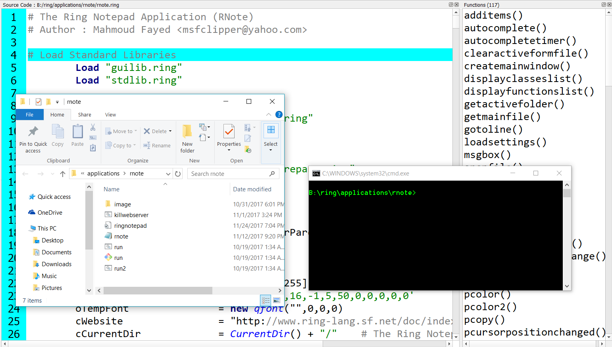Collapse the ribbon with the chevron
The height and width of the screenshot is (347, 612).
tap(269, 114)
